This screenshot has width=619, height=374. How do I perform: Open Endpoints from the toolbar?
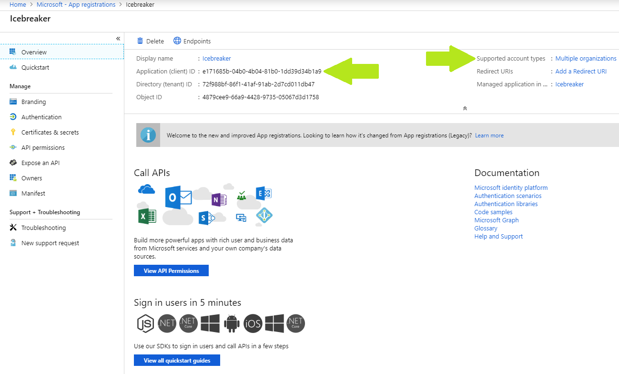[192, 41]
